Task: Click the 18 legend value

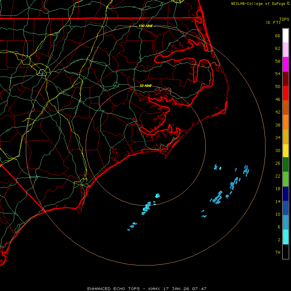Action: [x=278, y=189]
